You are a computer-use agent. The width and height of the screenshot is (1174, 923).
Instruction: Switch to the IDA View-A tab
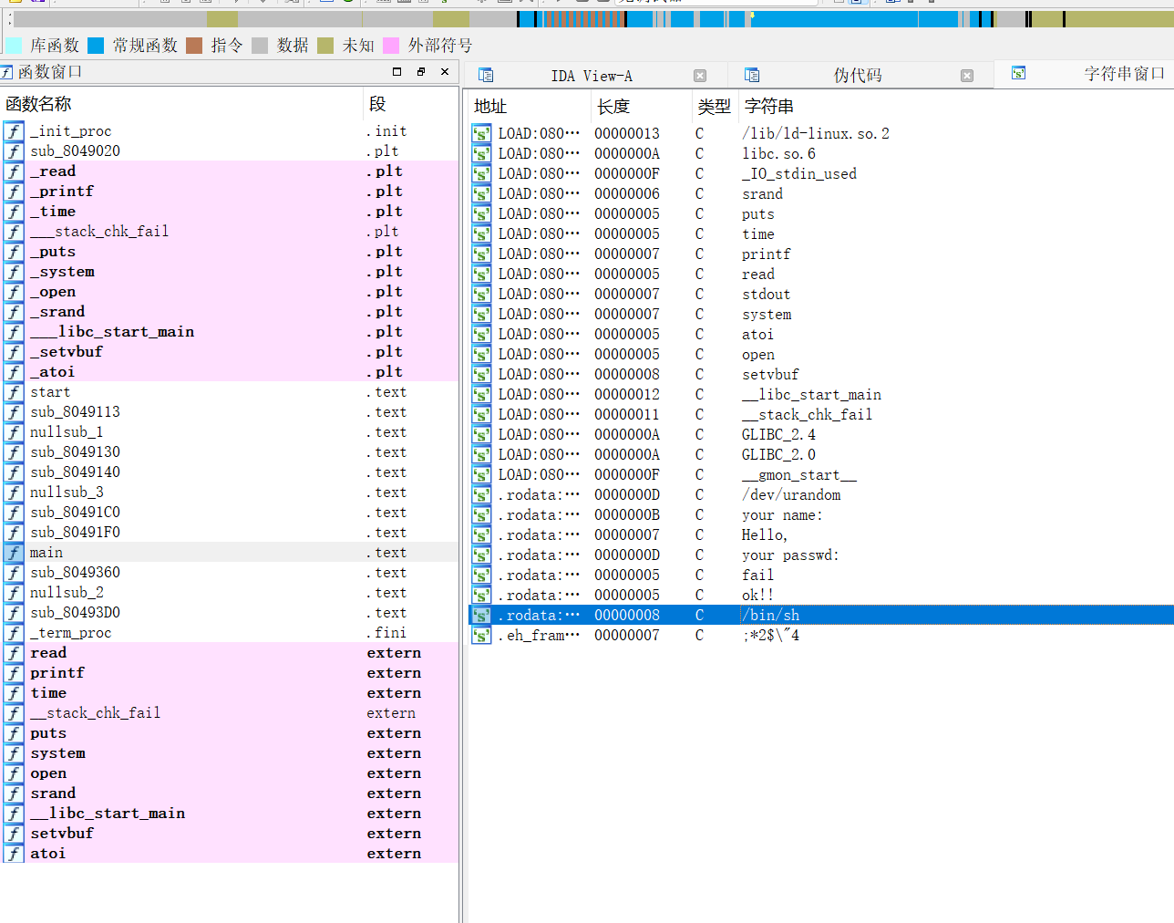591,76
